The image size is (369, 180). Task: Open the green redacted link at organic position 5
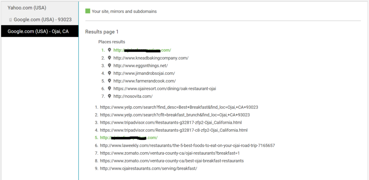coord(129,138)
